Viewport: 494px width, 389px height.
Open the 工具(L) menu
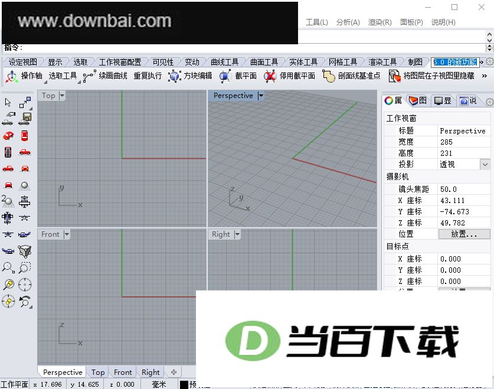(x=316, y=22)
